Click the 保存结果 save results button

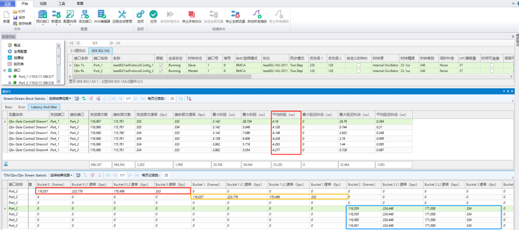point(23,24)
